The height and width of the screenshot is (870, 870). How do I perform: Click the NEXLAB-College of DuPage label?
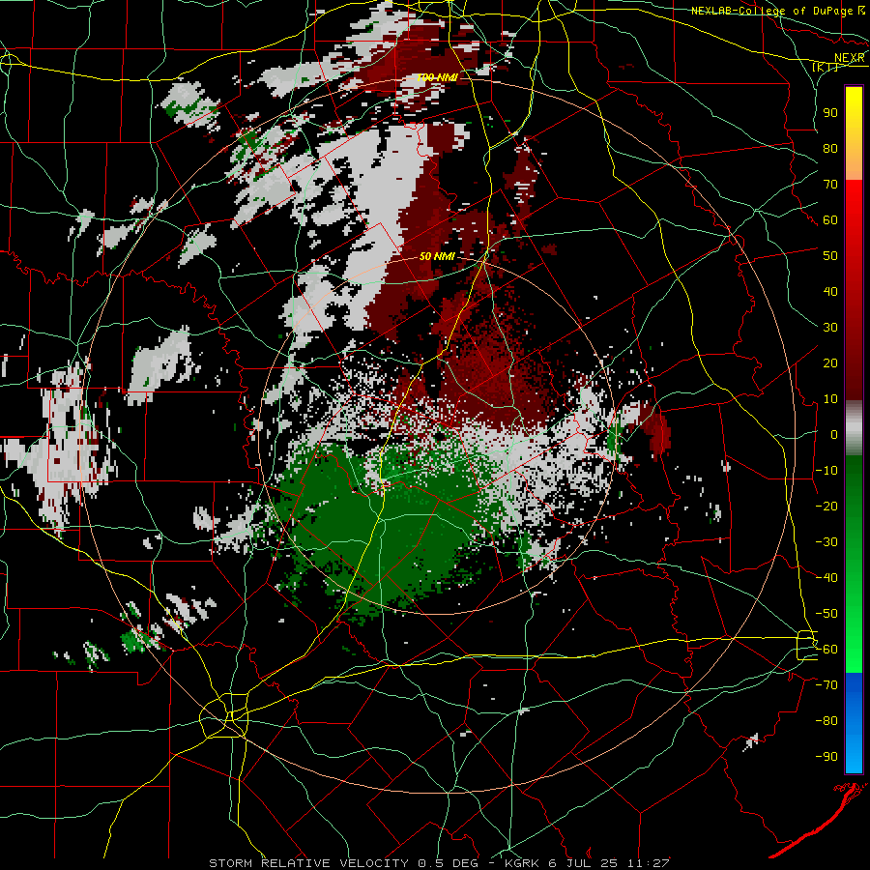tap(771, 11)
